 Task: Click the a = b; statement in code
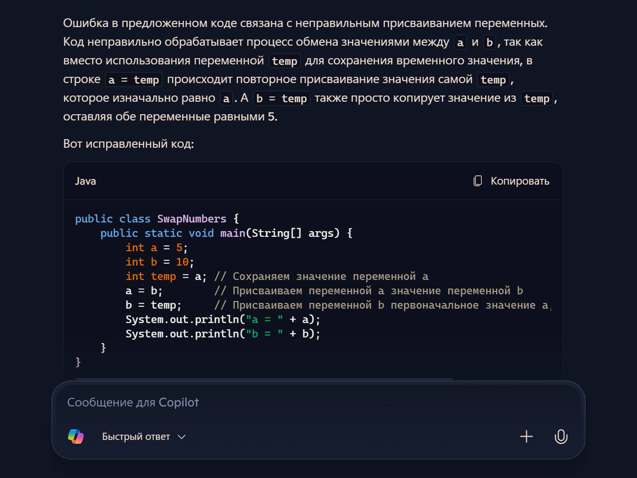click(x=144, y=291)
